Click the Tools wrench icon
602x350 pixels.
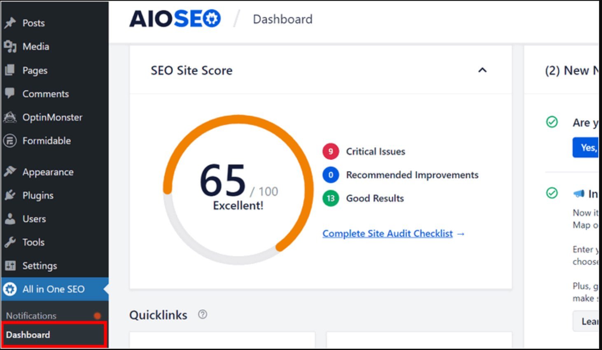[x=10, y=242]
